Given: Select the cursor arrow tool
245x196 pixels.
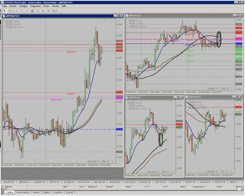Looking at the screenshot, I should click(x=4, y=11).
